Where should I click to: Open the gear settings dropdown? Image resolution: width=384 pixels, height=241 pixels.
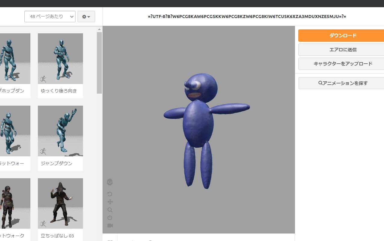pyautogui.click(x=86, y=17)
